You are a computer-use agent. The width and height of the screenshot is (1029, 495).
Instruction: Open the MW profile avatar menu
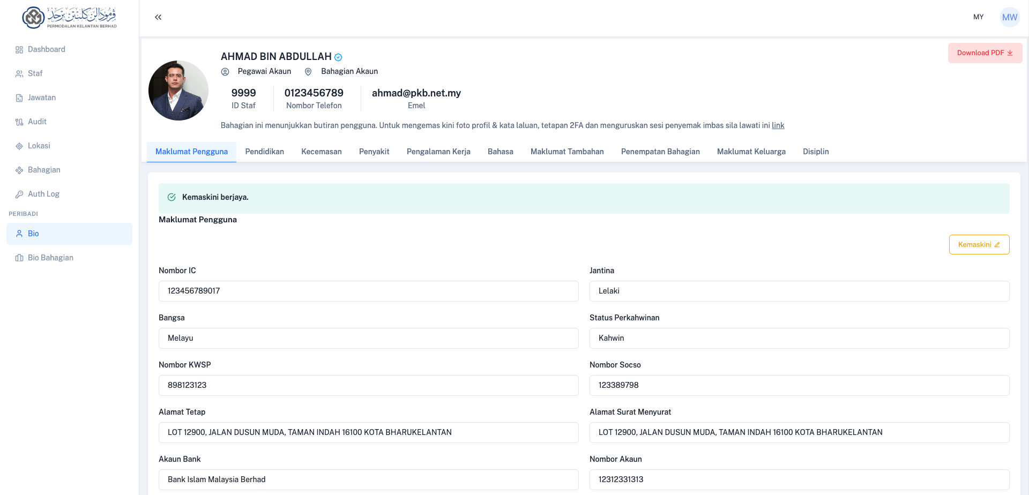pos(1010,17)
